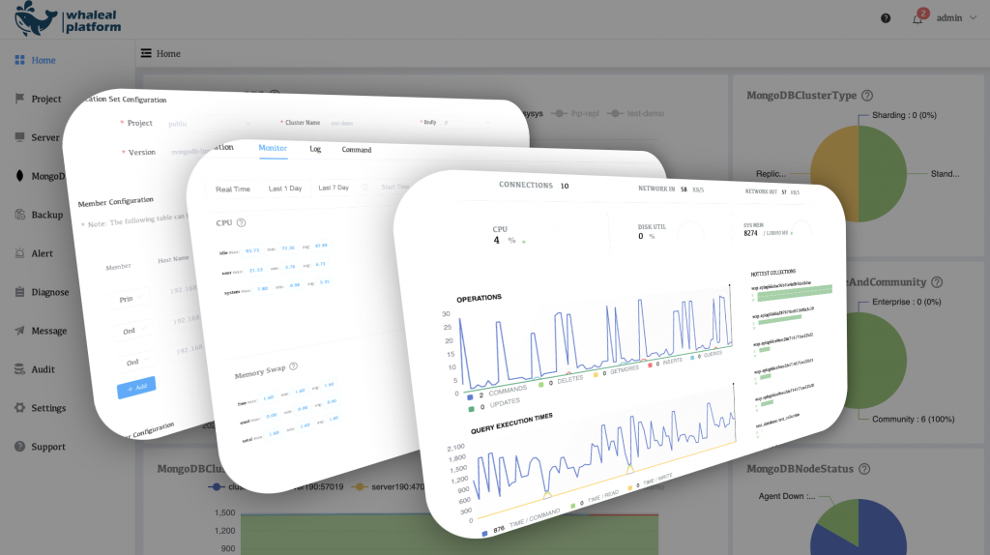Viewport: 990px width, 555px height.
Task: Click the Message paper plane icon
Action: (19, 331)
